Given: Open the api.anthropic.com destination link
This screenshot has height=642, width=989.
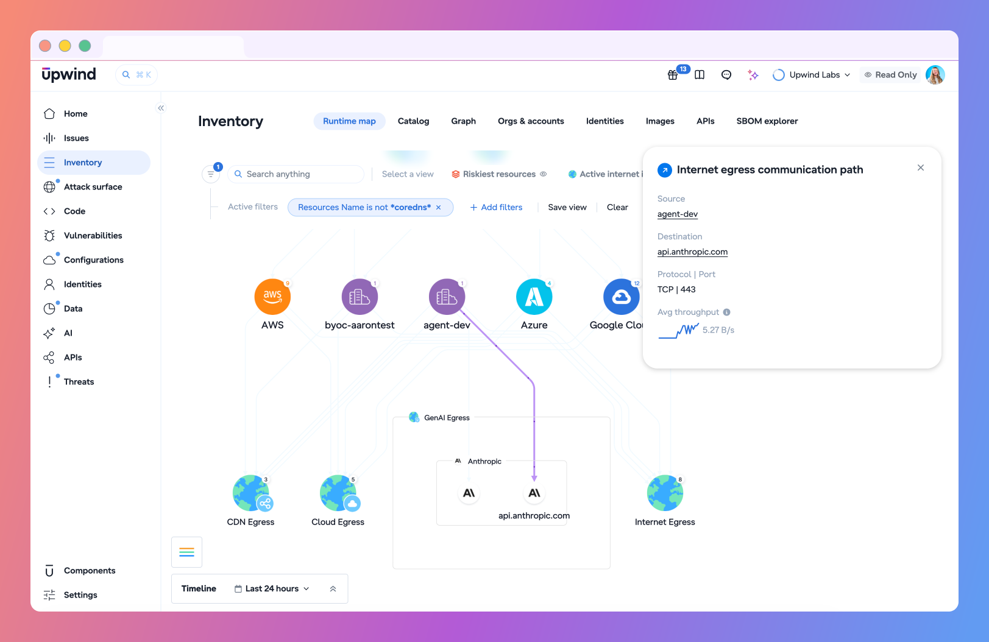Looking at the screenshot, I should click(x=692, y=252).
